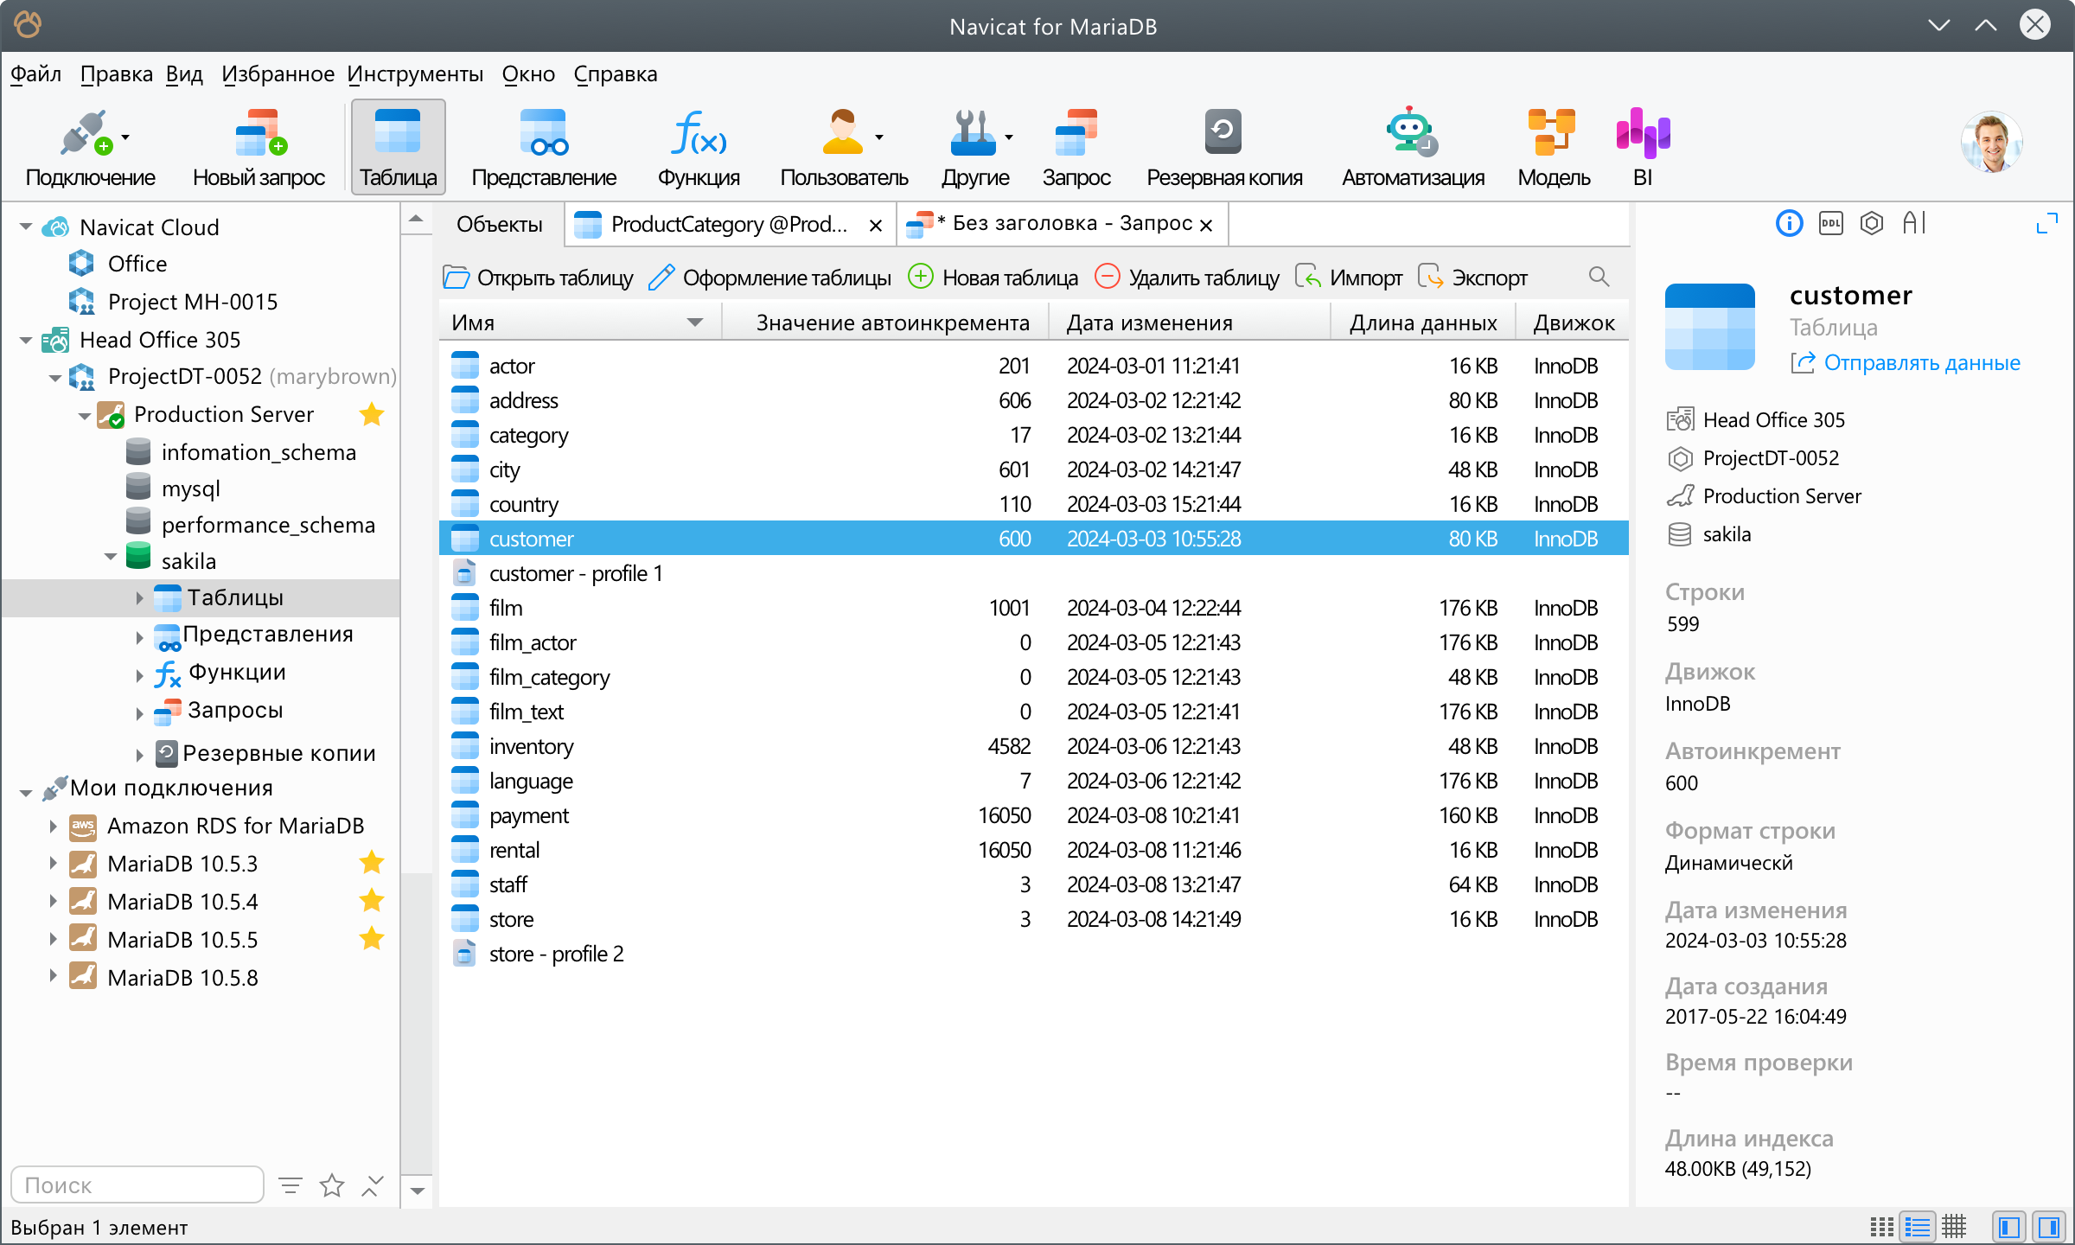Open the Подключение dropdown arrow
Viewport: 2075px width, 1245px height.
tap(126, 137)
